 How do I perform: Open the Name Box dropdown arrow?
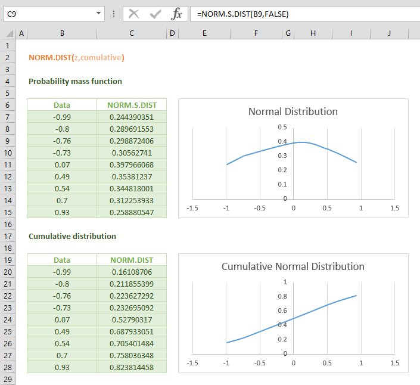click(98, 14)
